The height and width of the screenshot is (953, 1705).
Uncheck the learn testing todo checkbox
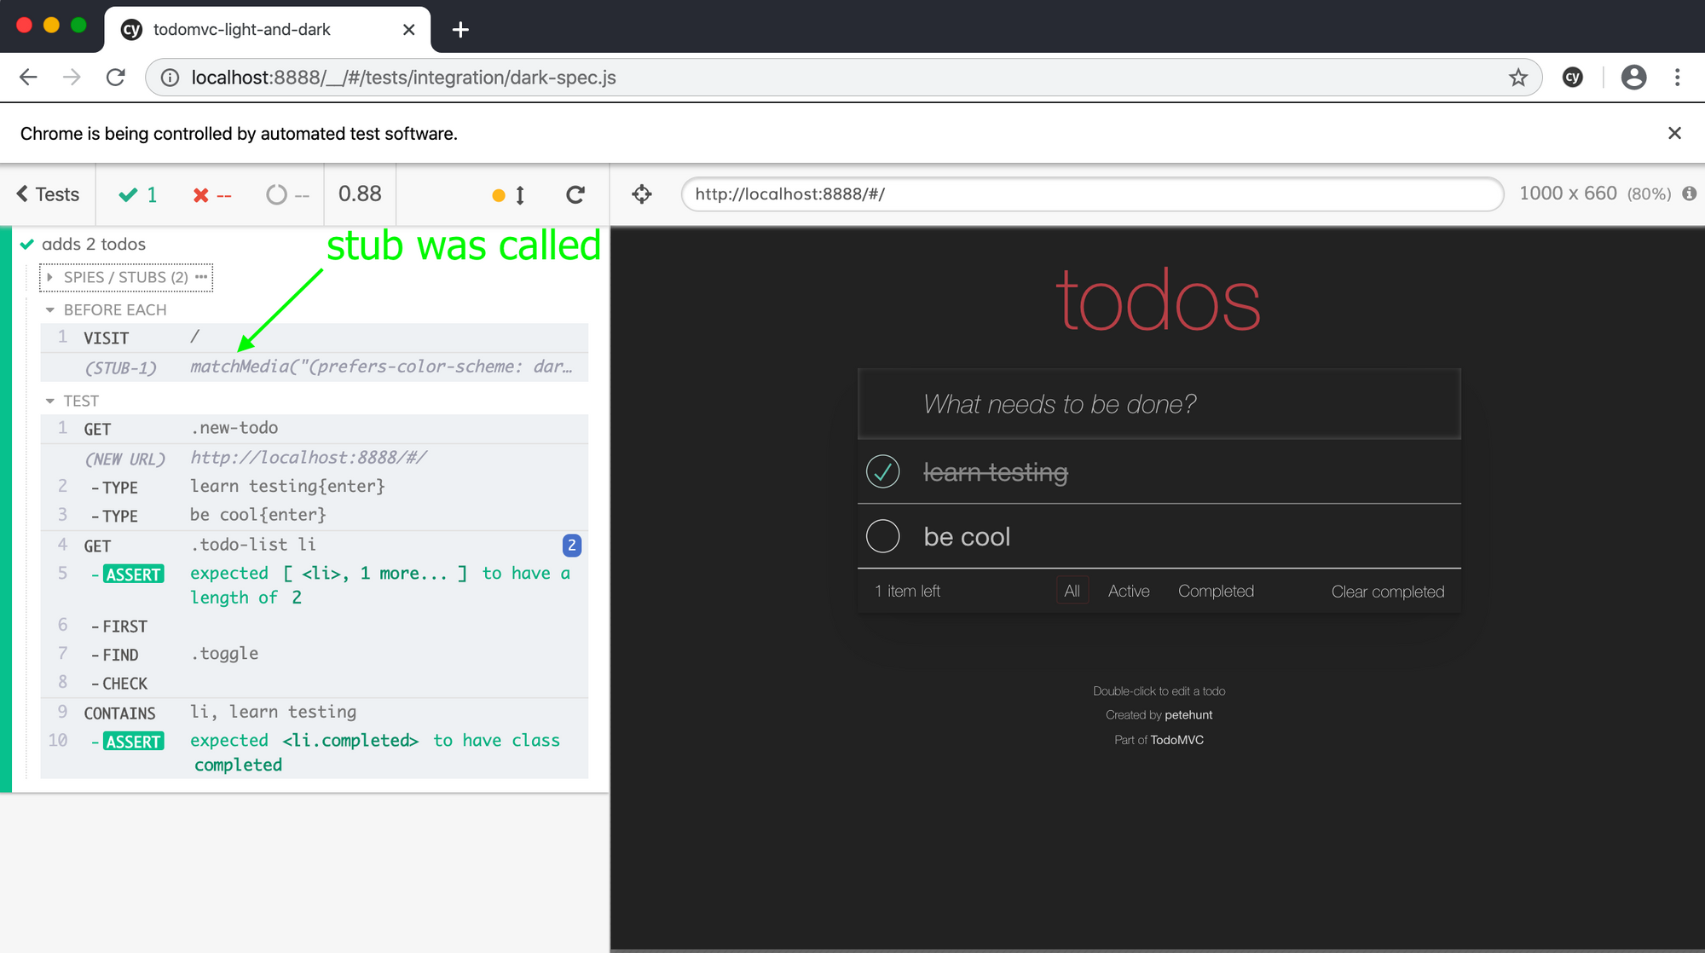click(882, 471)
